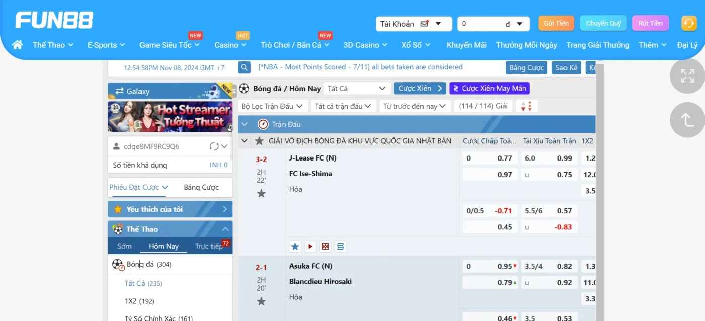Click the home icon in the navigation bar
The height and width of the screenshot is (321, 705).
pyautogui.click(x=17, y=45)
